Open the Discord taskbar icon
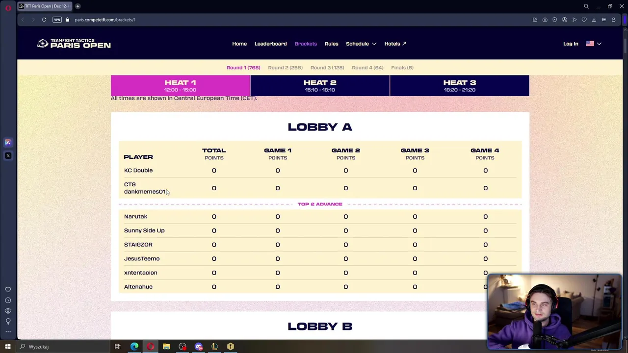The width and height of the screenshot is (628, 353). [199, 347]
